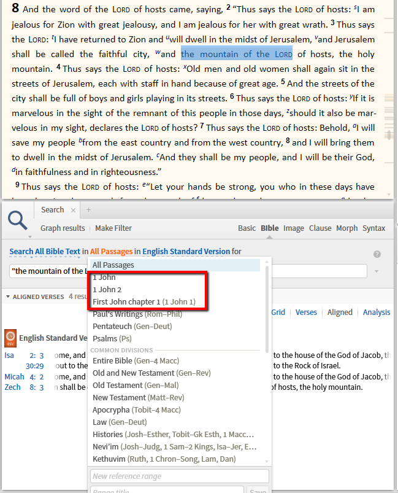Expand the search history dropdown arrow

coord(377,271)
